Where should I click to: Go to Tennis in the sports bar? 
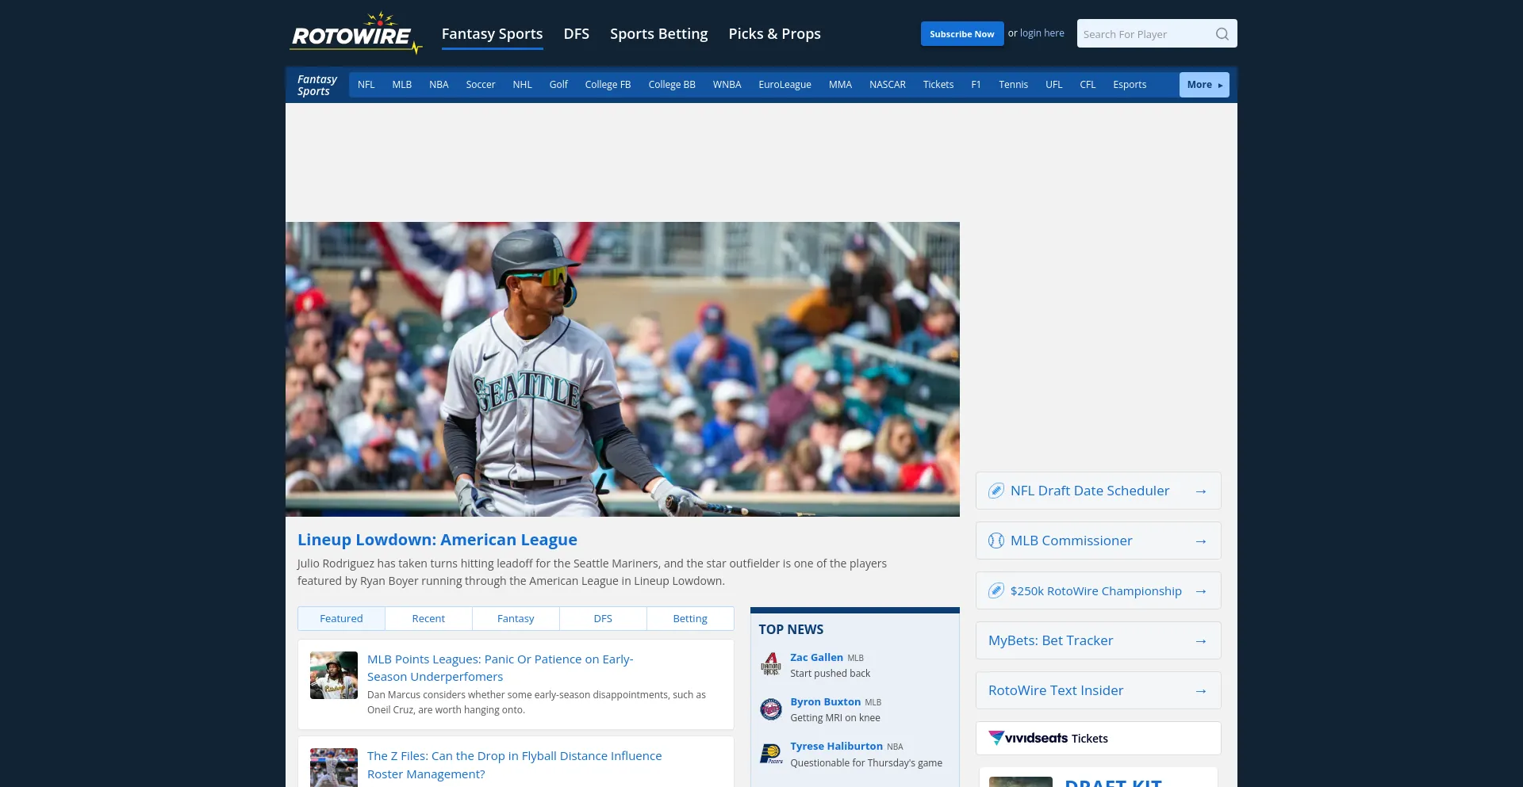click(1013, 85)
